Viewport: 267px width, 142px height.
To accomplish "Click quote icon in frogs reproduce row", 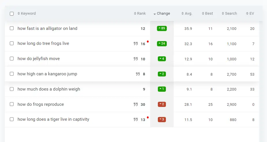I will tap(136, 104).
